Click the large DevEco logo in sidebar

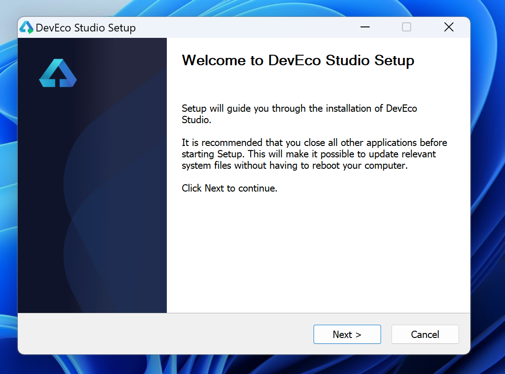(x=58, y=73)
